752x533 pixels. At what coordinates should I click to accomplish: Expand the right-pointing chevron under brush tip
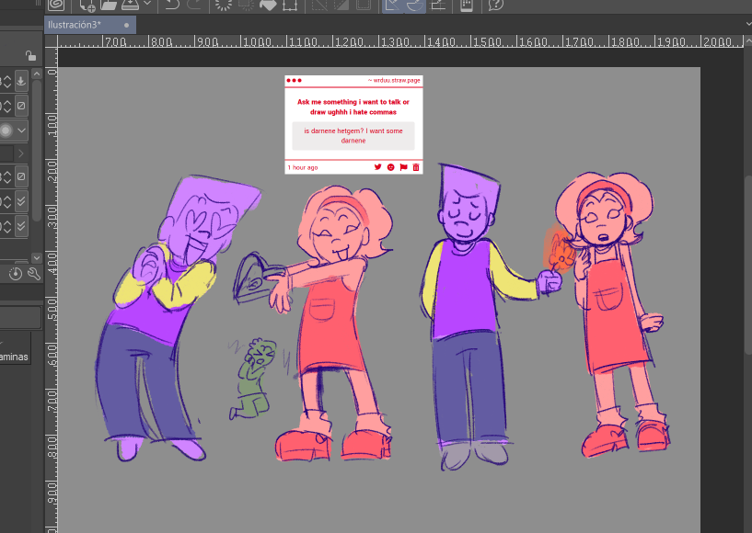pyautogui.click(x=20, y=153)
